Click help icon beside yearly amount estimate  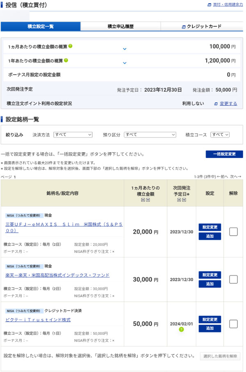coord(66,61)
